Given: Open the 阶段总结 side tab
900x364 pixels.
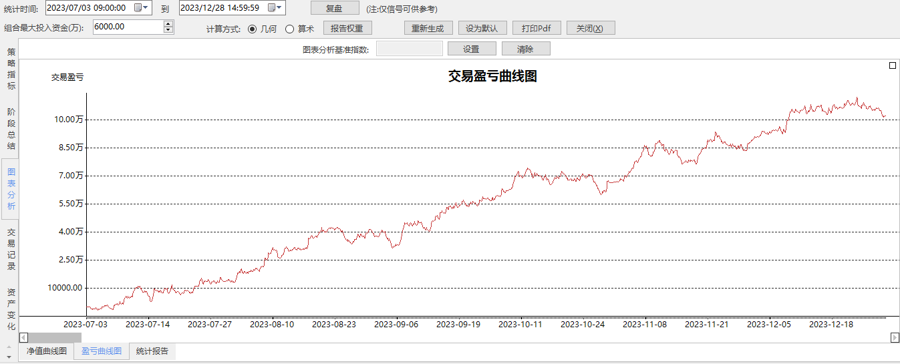Looking at the screenshot, I should point(11,128).
